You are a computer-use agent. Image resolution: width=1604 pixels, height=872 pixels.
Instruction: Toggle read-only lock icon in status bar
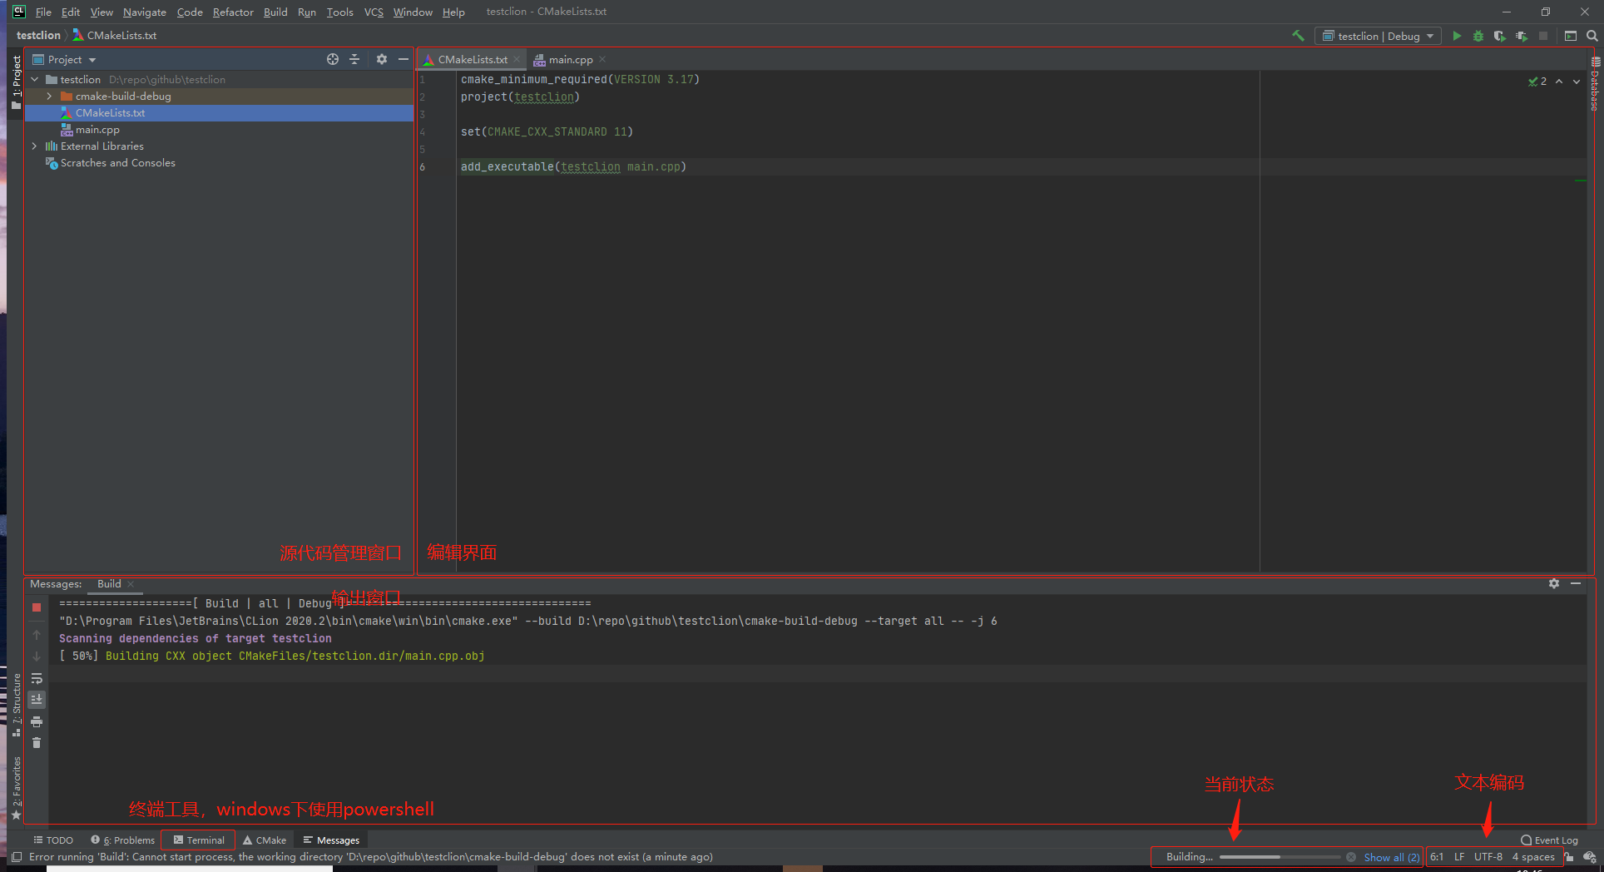[x=1569, y=857]
